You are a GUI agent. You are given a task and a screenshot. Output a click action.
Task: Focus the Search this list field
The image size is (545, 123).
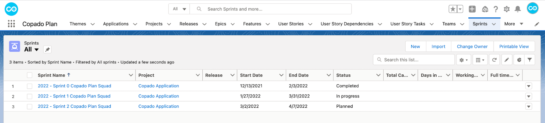[x=414, y=60]
